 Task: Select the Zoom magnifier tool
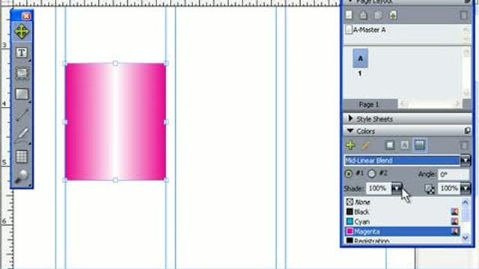coord(22,176)
